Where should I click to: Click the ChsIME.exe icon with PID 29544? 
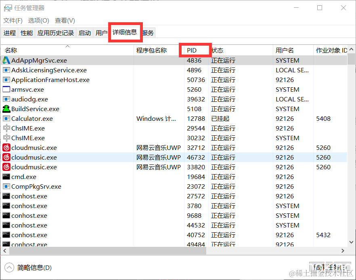pos(6,128)
